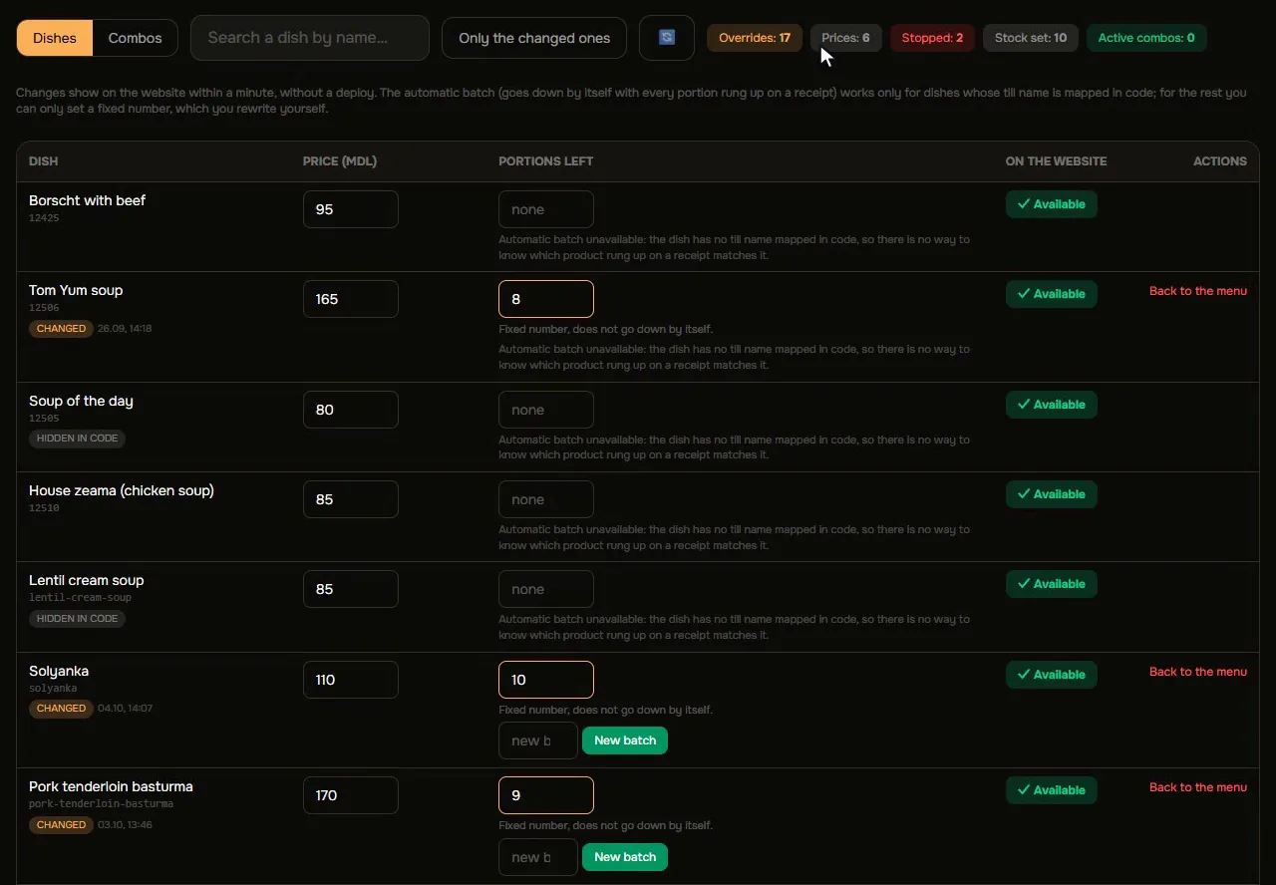Click HIDDEN IN CODE badge under Lentil cream soup
Viewport: 1276px width, 885px height.
click(x=77, y=619)
